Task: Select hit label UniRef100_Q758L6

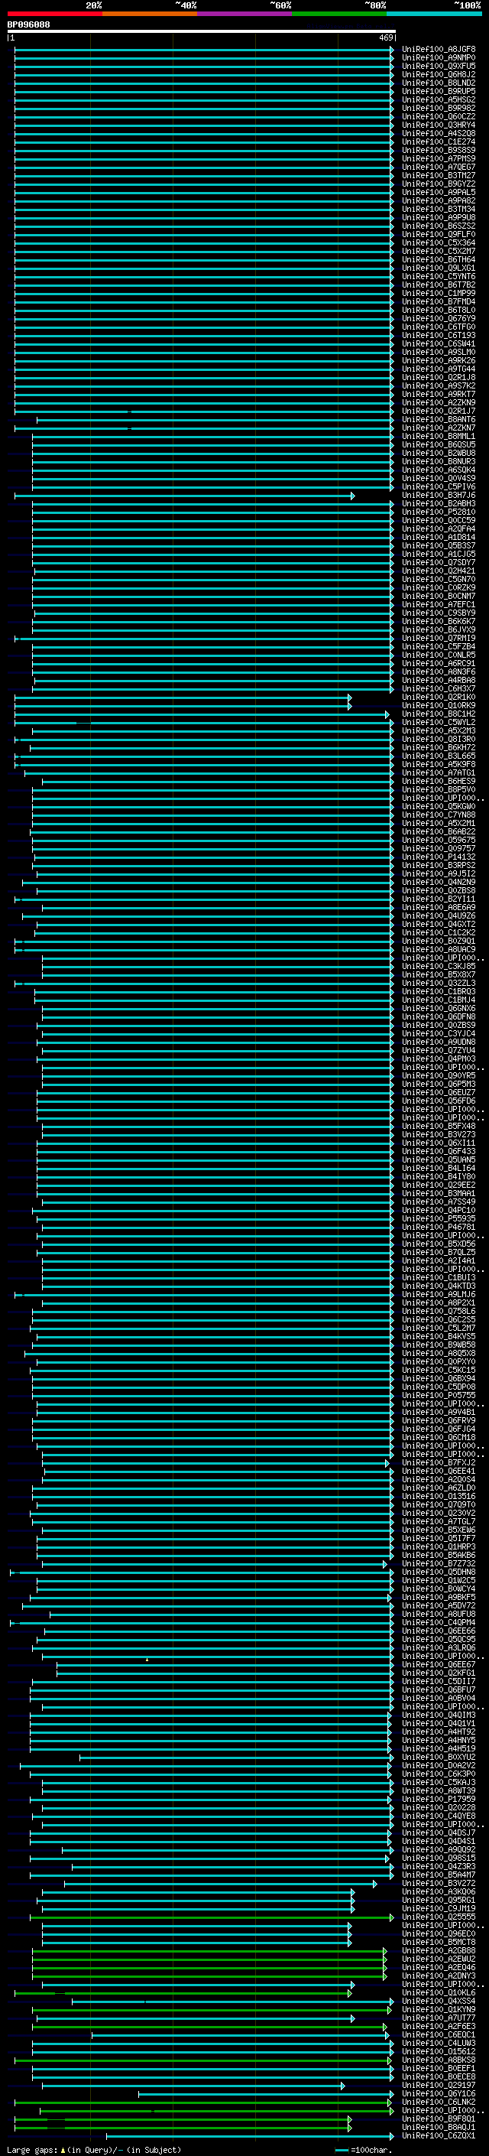Action: [439, 1312]
